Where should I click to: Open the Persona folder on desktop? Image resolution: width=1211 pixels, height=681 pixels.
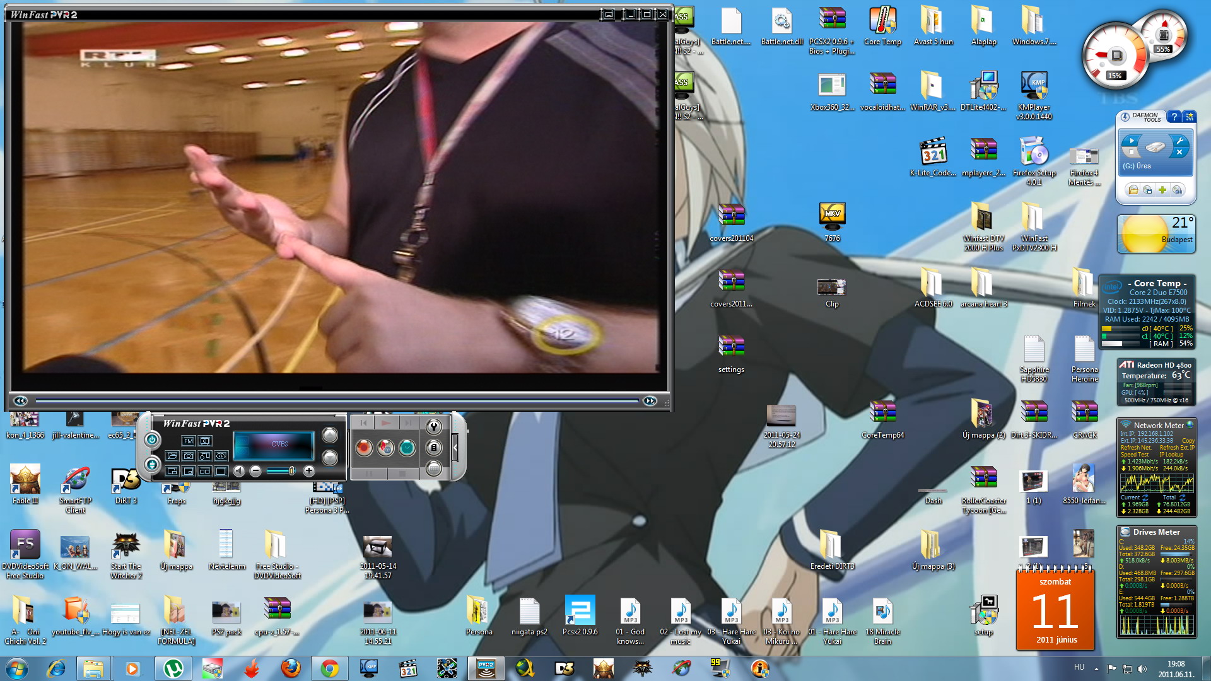pyautogui.click(x=479, y=615)
